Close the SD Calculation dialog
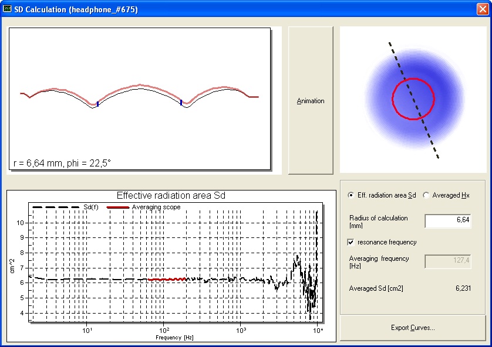The width and height of the screenshot is (492, 347). pyautogui.click(x=481, y=9)
